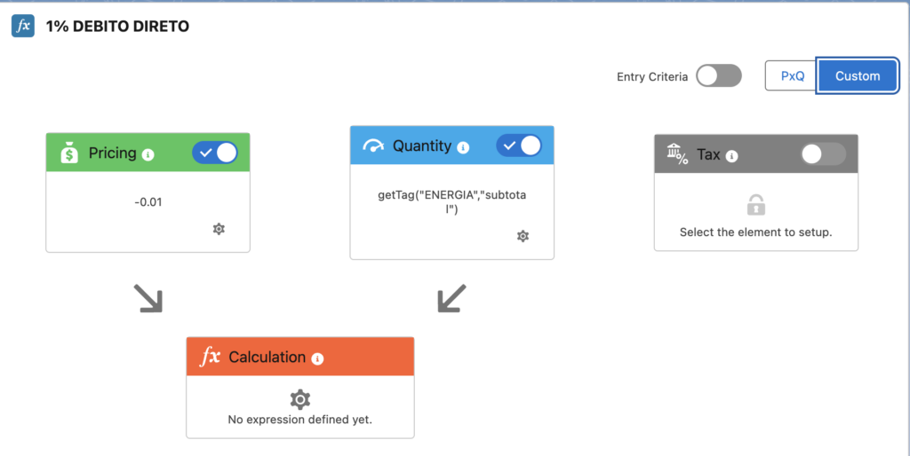This screenshot has height=456, width=910.
Task: Enable the Tax toggle
Action: [823, 154]
